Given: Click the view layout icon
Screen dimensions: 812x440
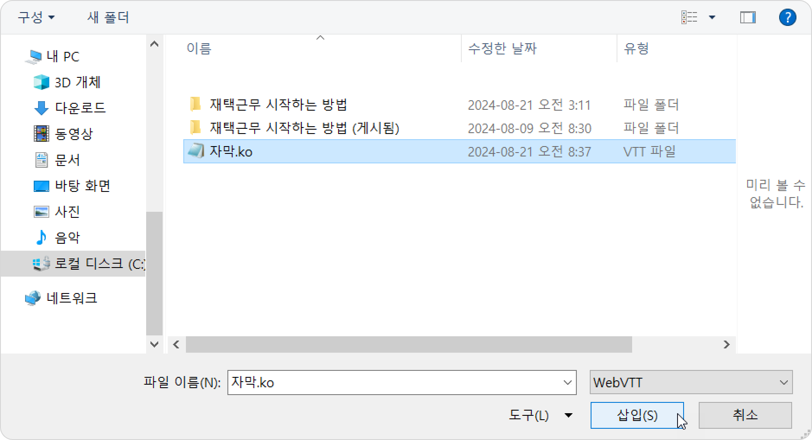Looking at the screenshot, I should click(689, 18).
